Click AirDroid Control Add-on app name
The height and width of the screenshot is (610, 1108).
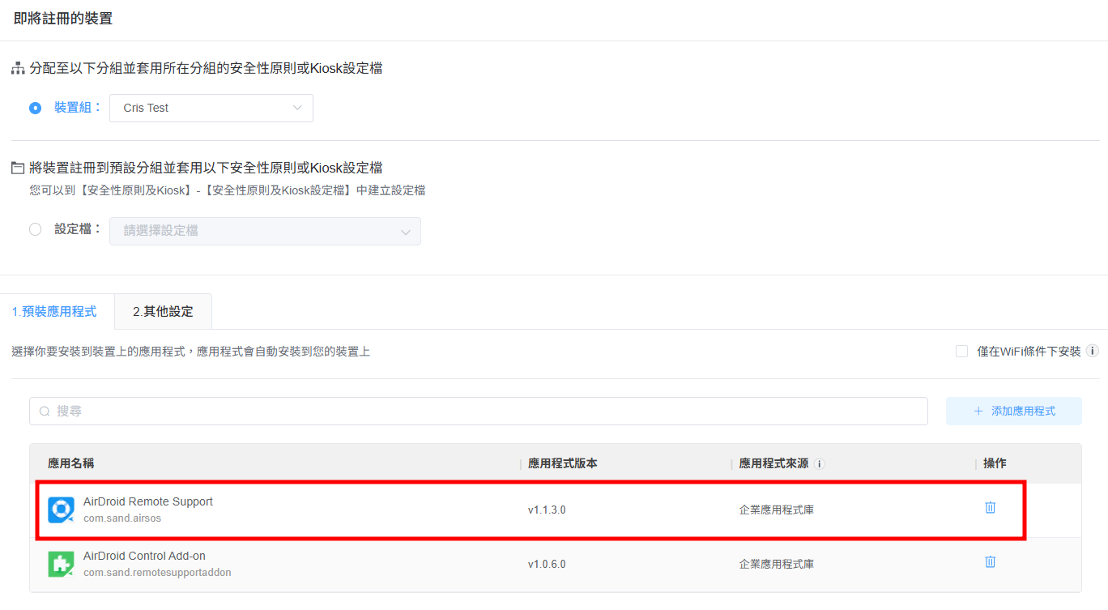(x=144, y=556)
